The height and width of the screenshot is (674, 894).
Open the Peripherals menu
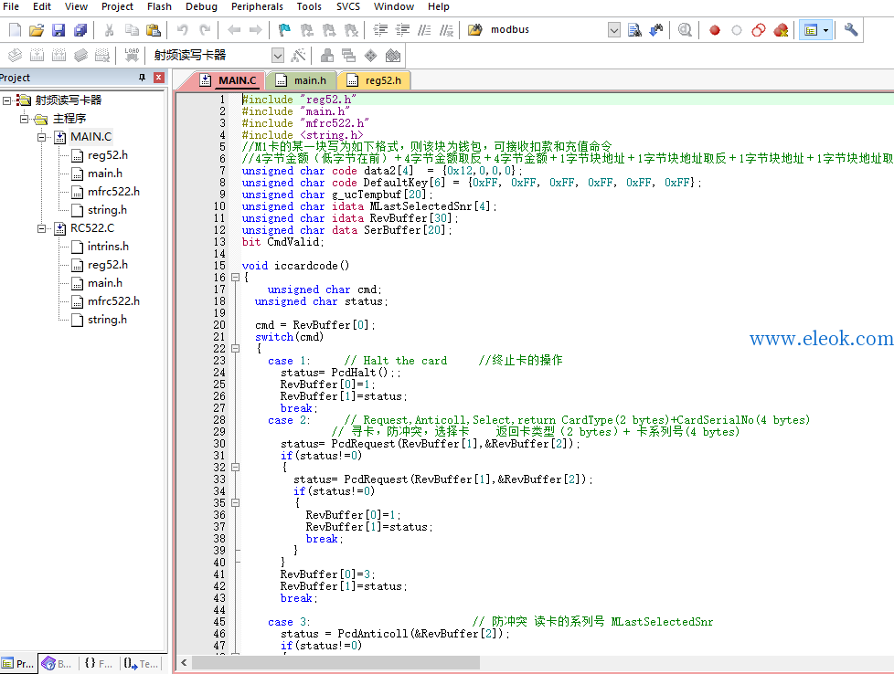pyautogui.click(x=257, y=6)
